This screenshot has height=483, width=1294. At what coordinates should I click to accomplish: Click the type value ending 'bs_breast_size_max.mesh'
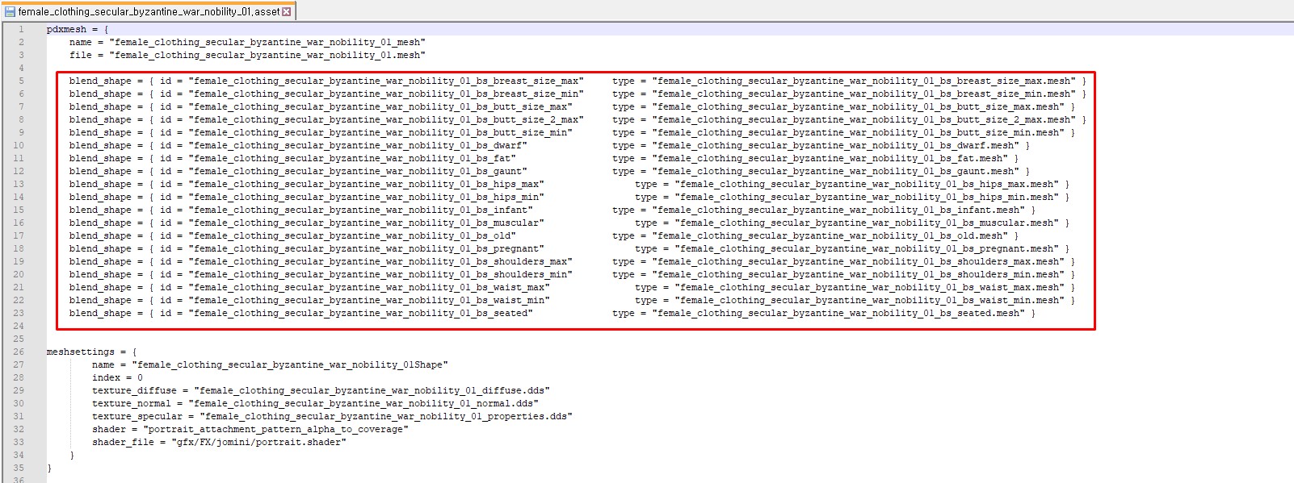pyautogui.click(x=864, y=81)
